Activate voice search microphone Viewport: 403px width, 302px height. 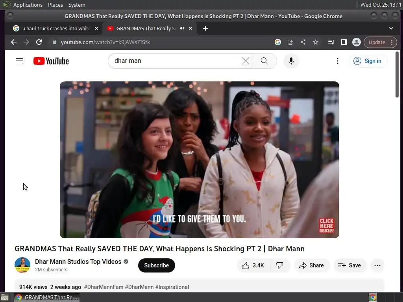(291, 61)
